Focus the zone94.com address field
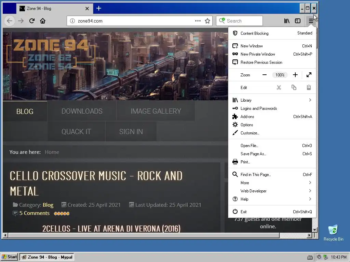The width and height of the screenshot is (350, 262). pos(134,21)
